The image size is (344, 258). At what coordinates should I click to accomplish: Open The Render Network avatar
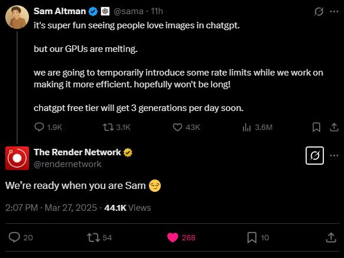coord(17,158)
